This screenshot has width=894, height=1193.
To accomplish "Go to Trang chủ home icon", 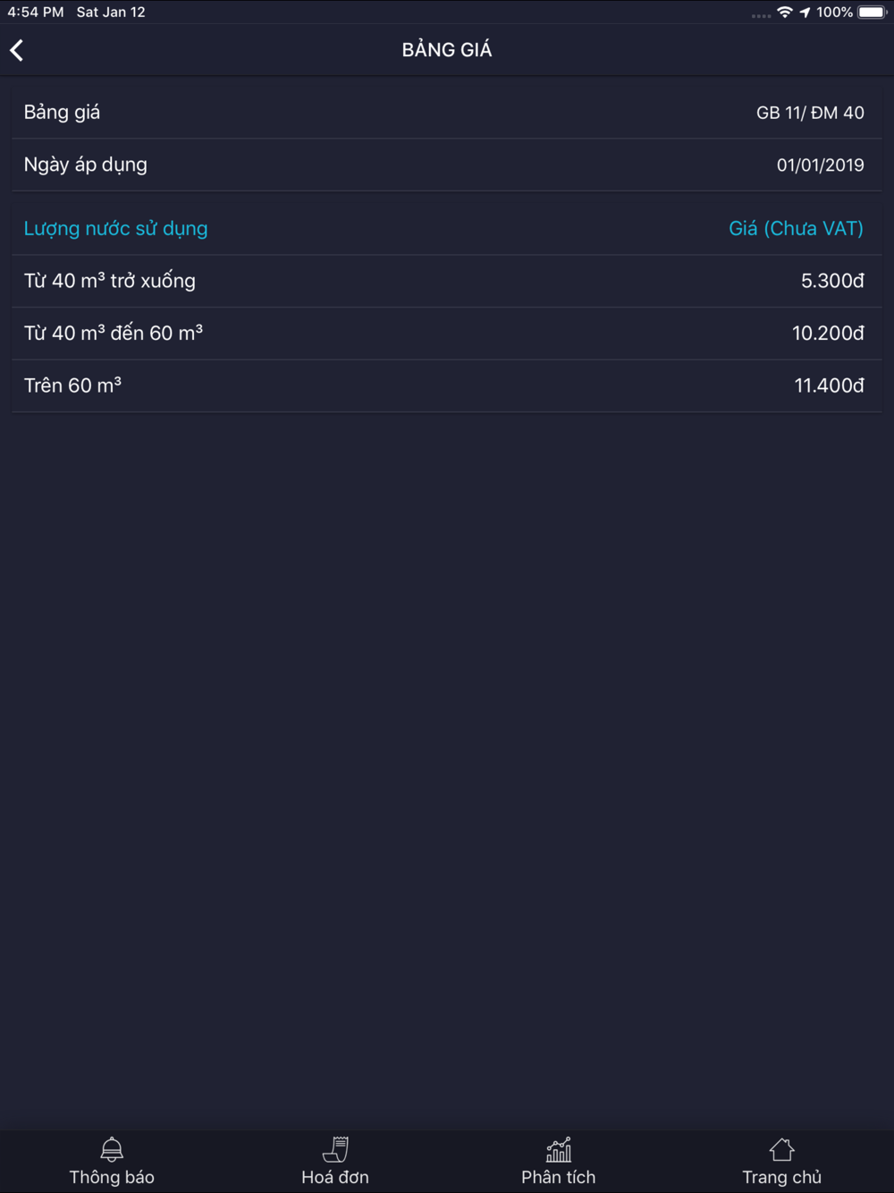I will 781,1148.
